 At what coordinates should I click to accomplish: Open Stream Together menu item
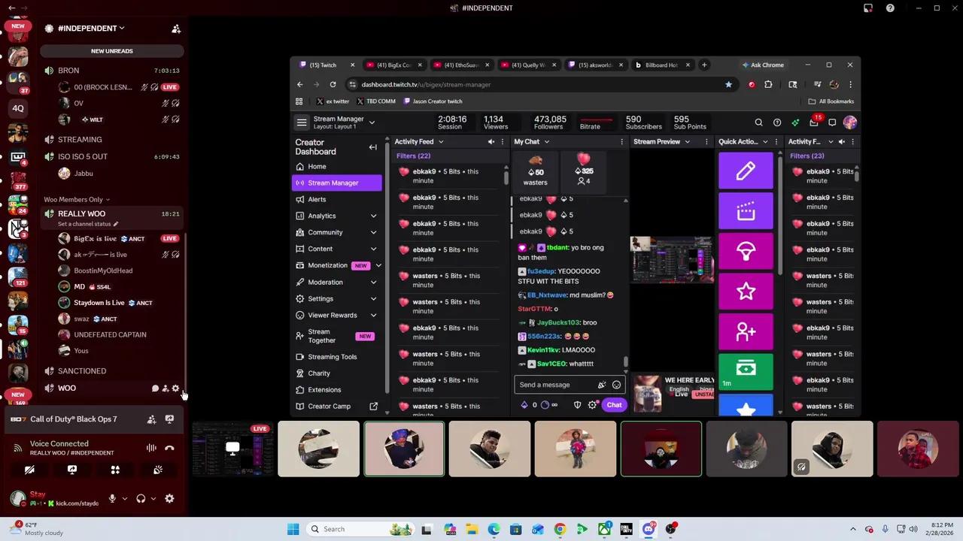[336, 336]
